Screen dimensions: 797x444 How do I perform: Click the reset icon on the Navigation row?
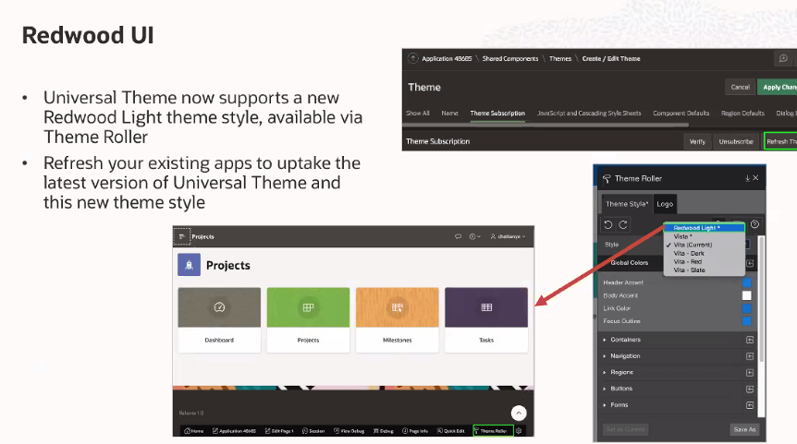(x=750, y=356)
